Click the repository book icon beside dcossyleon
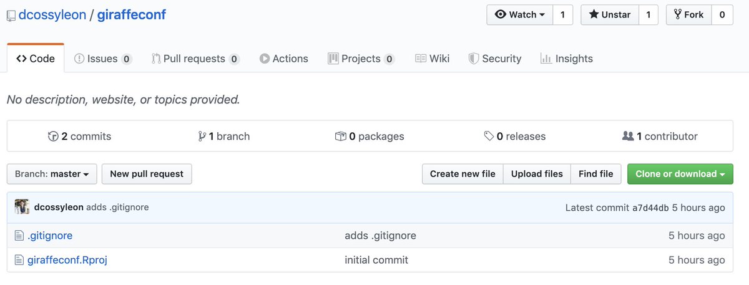749x285 pixels. coord(11,16)
